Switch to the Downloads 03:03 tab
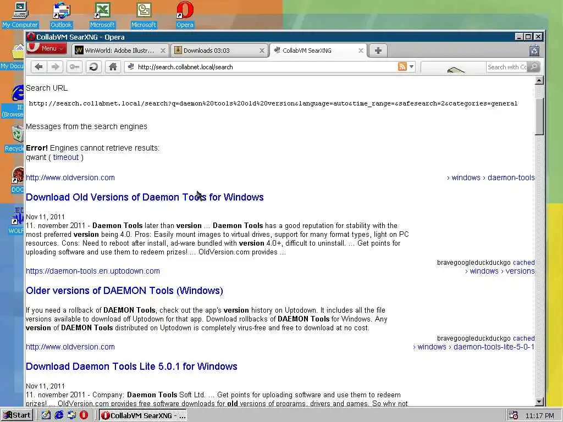This screenshot has height=422, width=563. 219,51
